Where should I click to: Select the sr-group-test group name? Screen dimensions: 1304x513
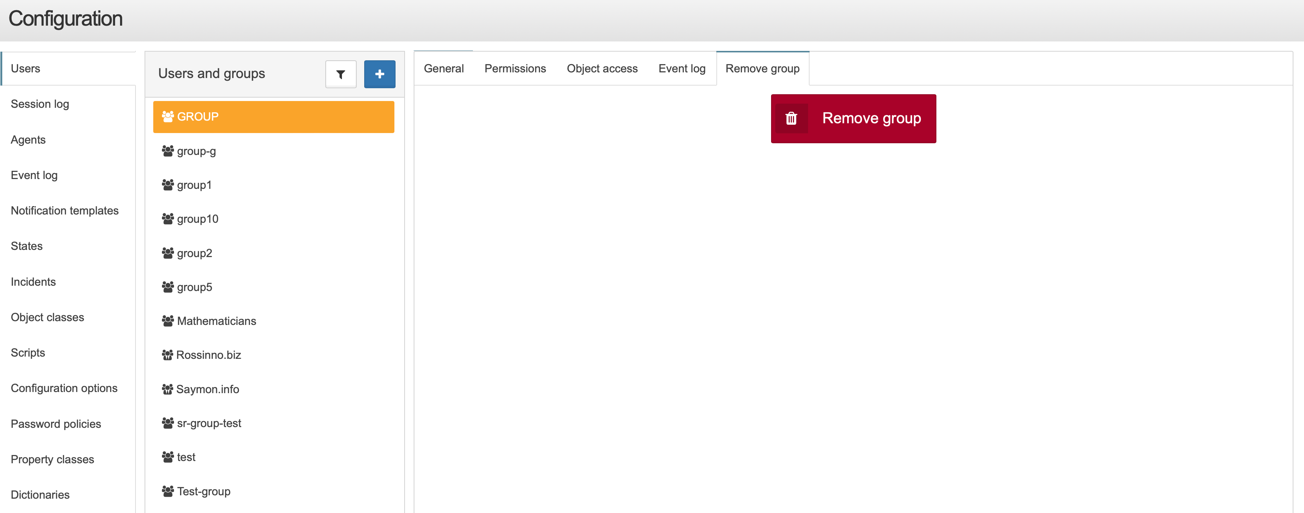click(209, 424)
